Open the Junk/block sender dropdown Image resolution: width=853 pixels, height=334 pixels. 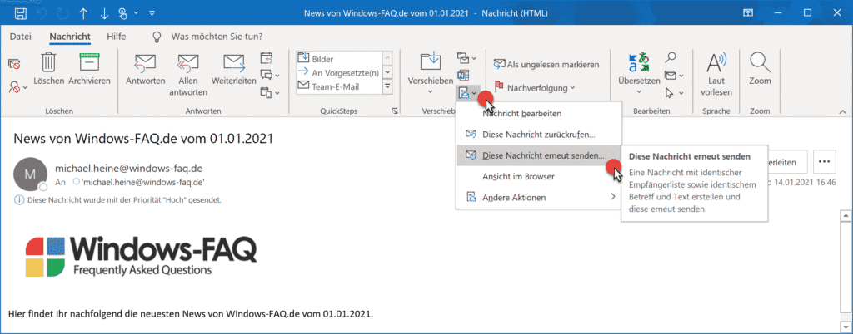pos(17,86)
